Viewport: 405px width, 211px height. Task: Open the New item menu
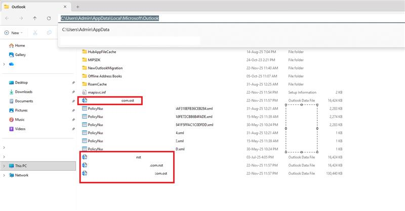pos(14,33)
